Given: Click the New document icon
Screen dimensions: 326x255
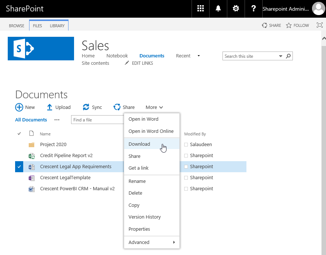Looking at the screenshot, I should pos(18,107).
